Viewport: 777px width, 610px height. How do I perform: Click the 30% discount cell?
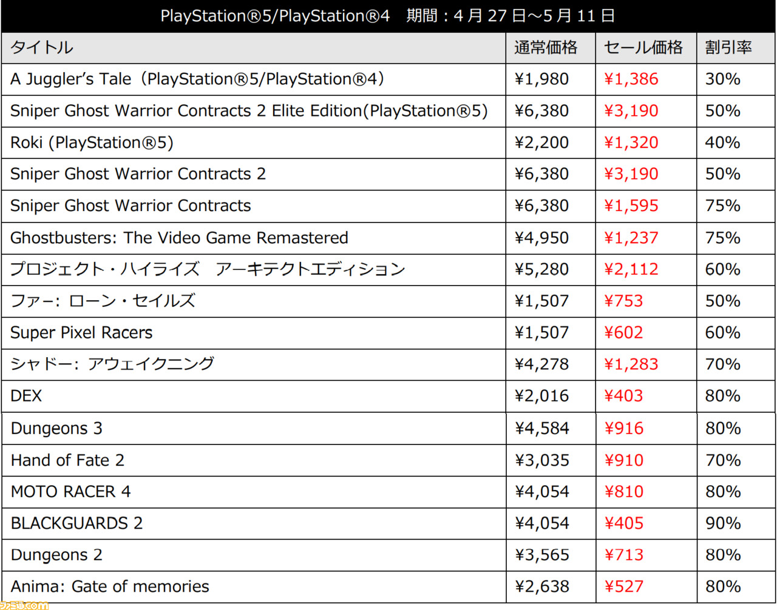pos(736,79)
